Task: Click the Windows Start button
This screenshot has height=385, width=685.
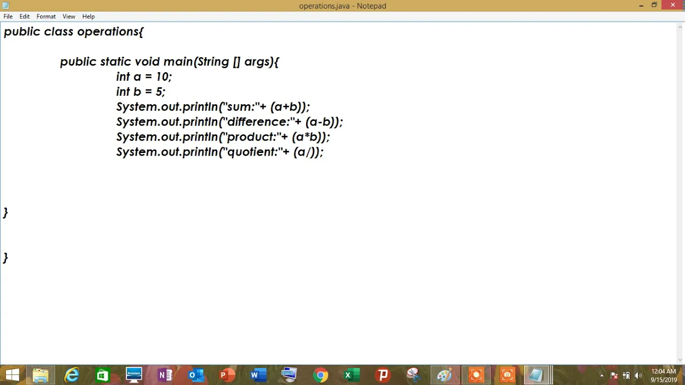Action: (x=12, y=375)
